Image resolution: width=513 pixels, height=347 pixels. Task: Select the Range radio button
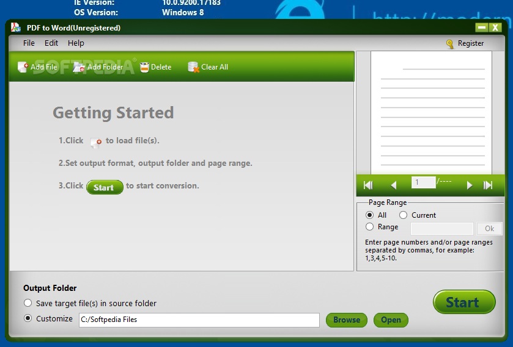click(369, 226)
